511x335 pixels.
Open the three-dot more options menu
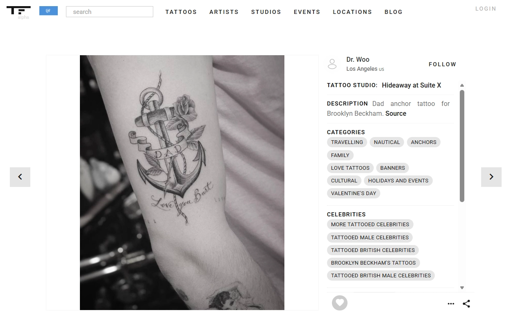point(451,304)
